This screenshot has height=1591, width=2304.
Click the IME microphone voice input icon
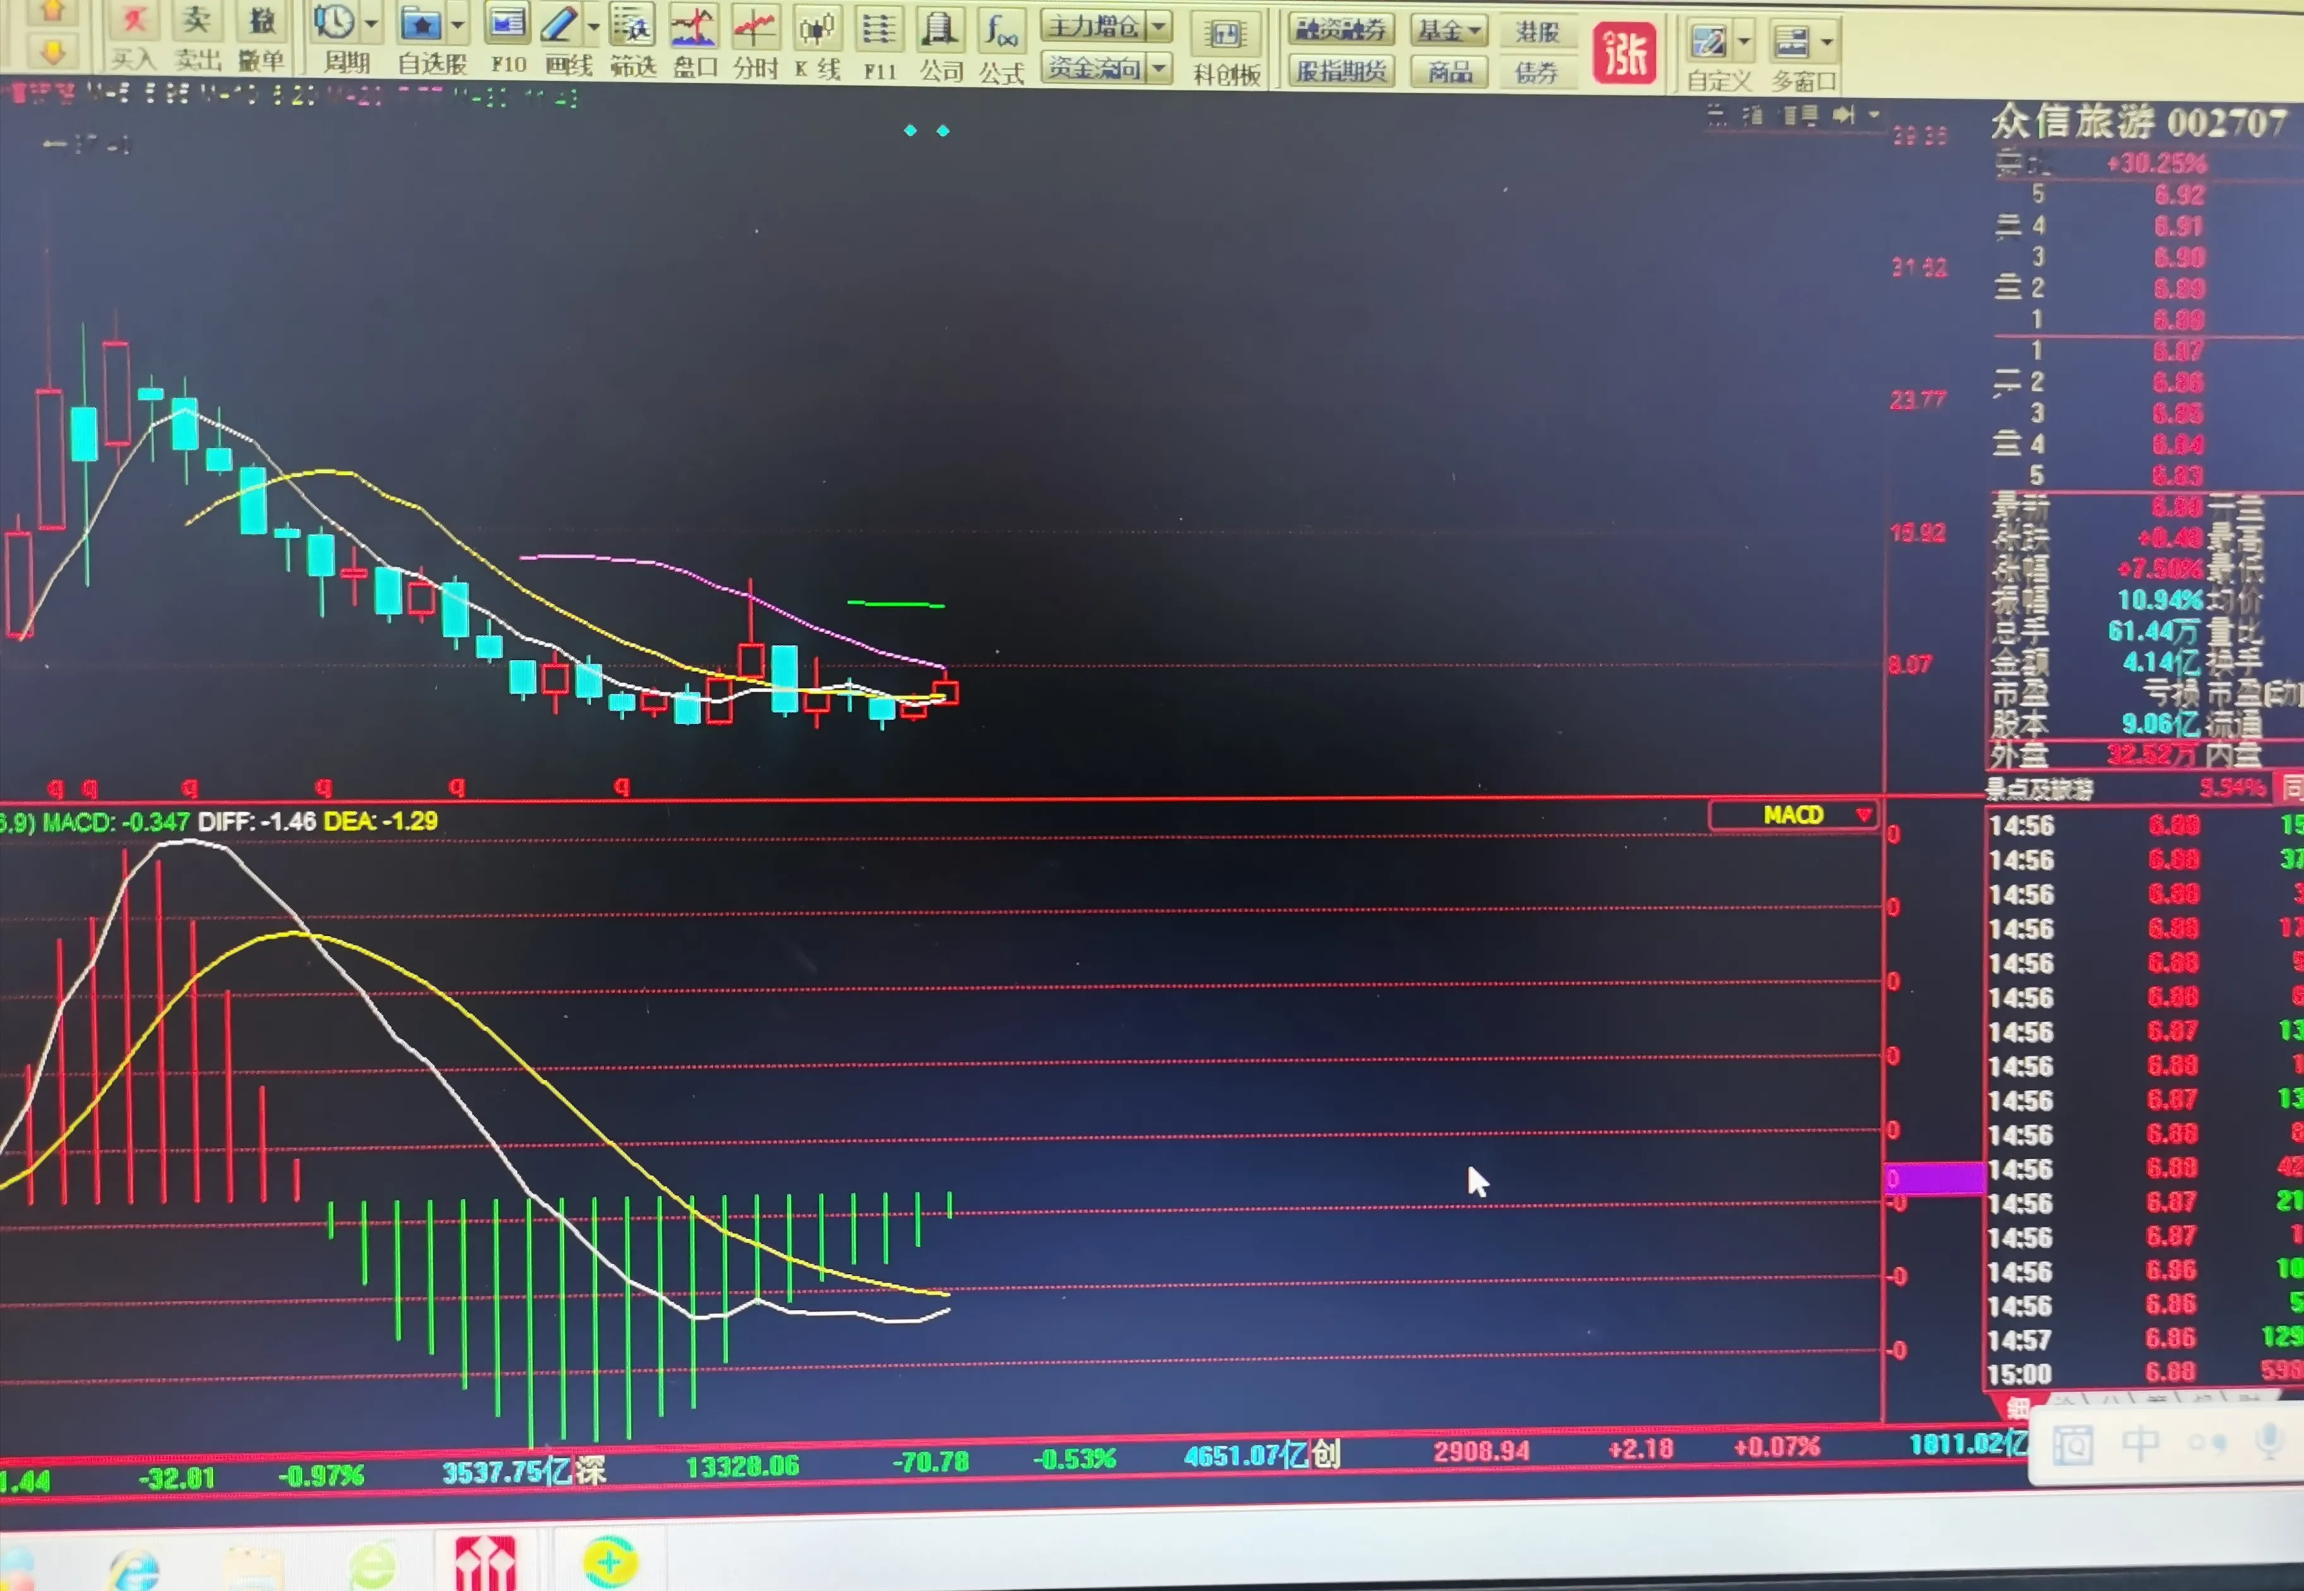(x=2270, y=1441)
